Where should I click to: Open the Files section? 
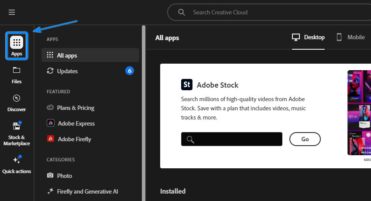[17, 75]
